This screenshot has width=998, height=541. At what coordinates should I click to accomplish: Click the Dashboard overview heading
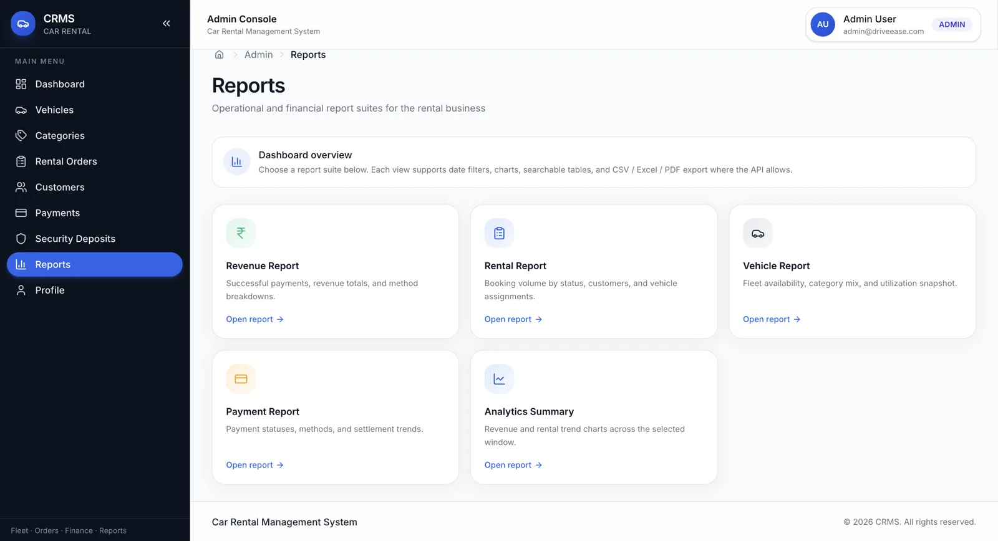(305, 155)
